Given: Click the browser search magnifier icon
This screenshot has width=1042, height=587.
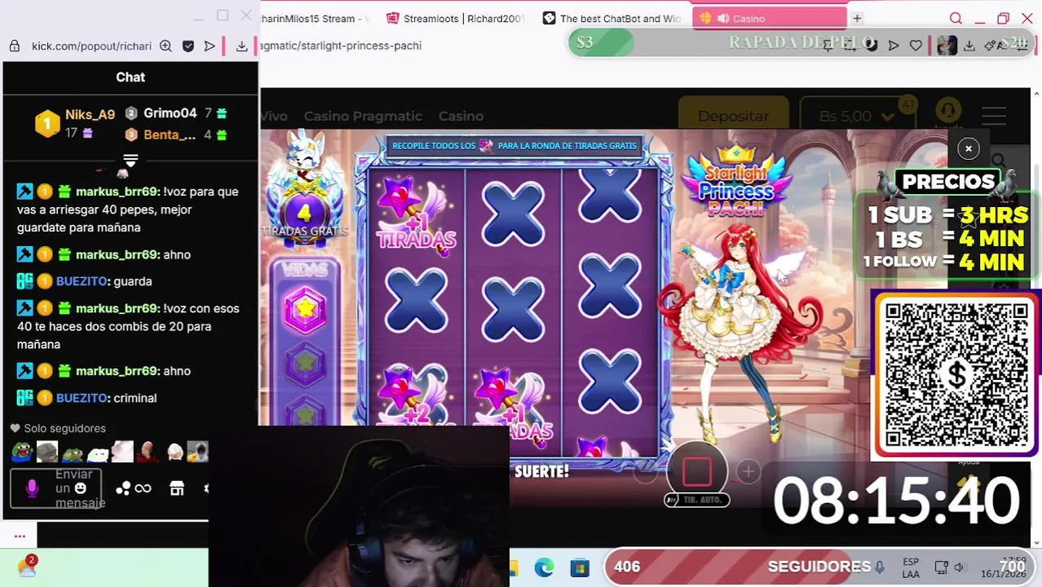Looking at the screenshot, I should pos(956,18).
